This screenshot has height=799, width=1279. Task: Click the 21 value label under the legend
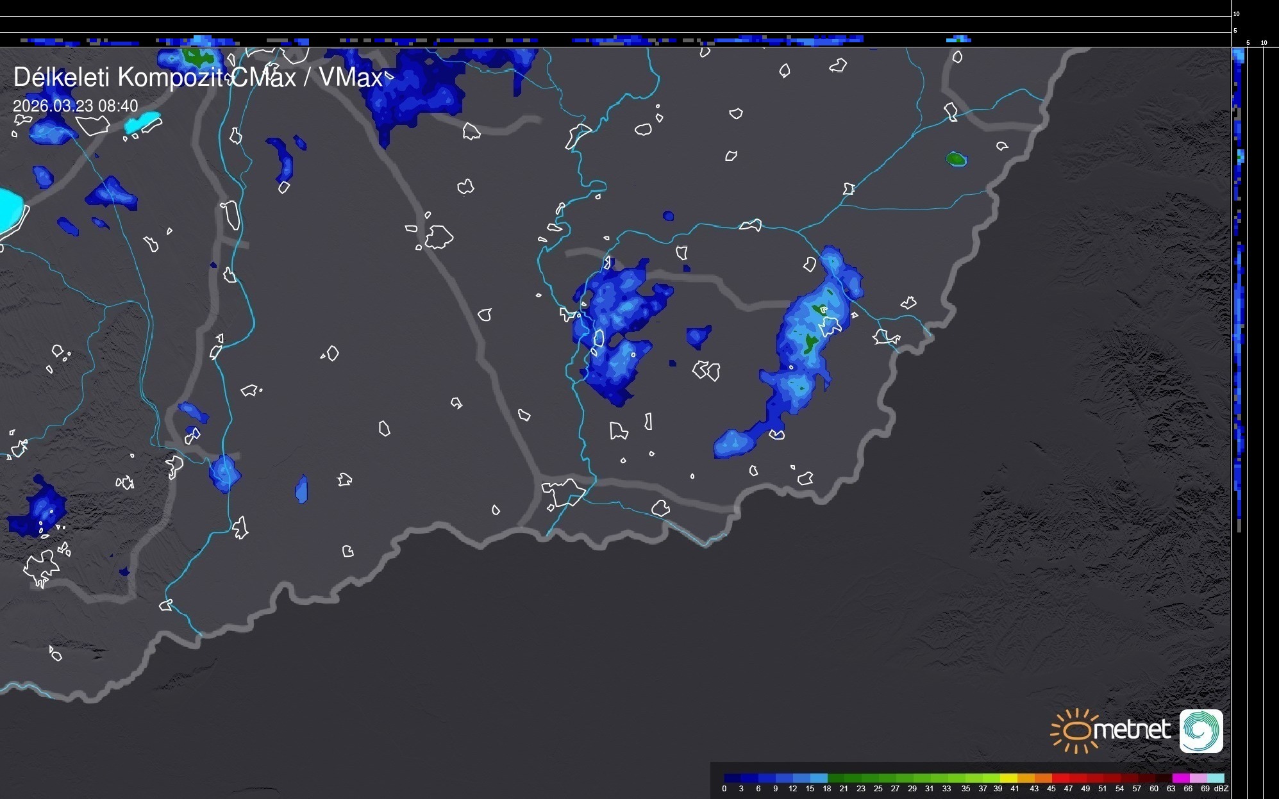(x=844, y=789)
